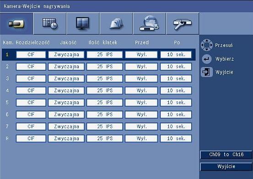The height and width of the screenshot is (179, 253).
Task: Adjust post-event 10 sek. for camera 6
Action: click(x=176, y=115)
